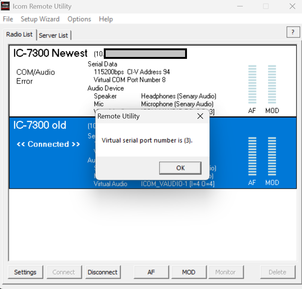Screen dimensions: 302x289
Task: Open the Setup Wizard menu
Action: point(40,19)
